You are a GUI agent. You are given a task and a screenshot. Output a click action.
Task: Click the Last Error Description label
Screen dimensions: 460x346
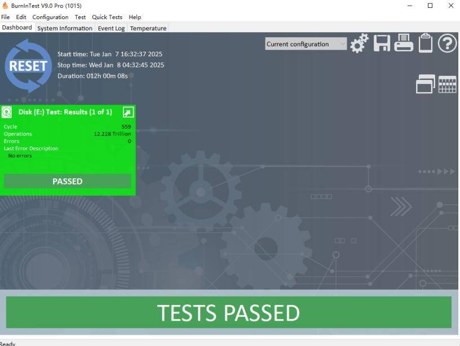click(31, 149)
